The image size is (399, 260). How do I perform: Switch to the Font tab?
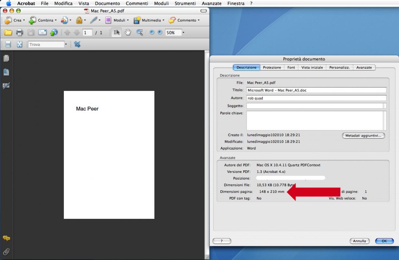click(x=291, y=67)
